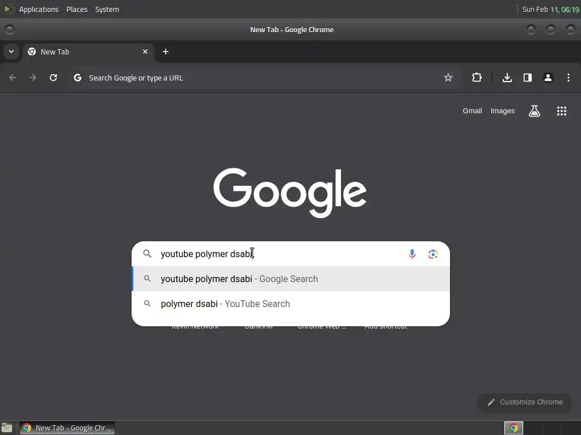This screenshot has height=435, width=581.
Task: Click Customize Chrome button
Action: (x=525, y=402)
